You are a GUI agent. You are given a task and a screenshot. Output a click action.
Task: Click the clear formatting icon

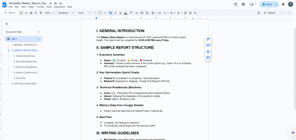pyautogui.click(x=195, y=13)
